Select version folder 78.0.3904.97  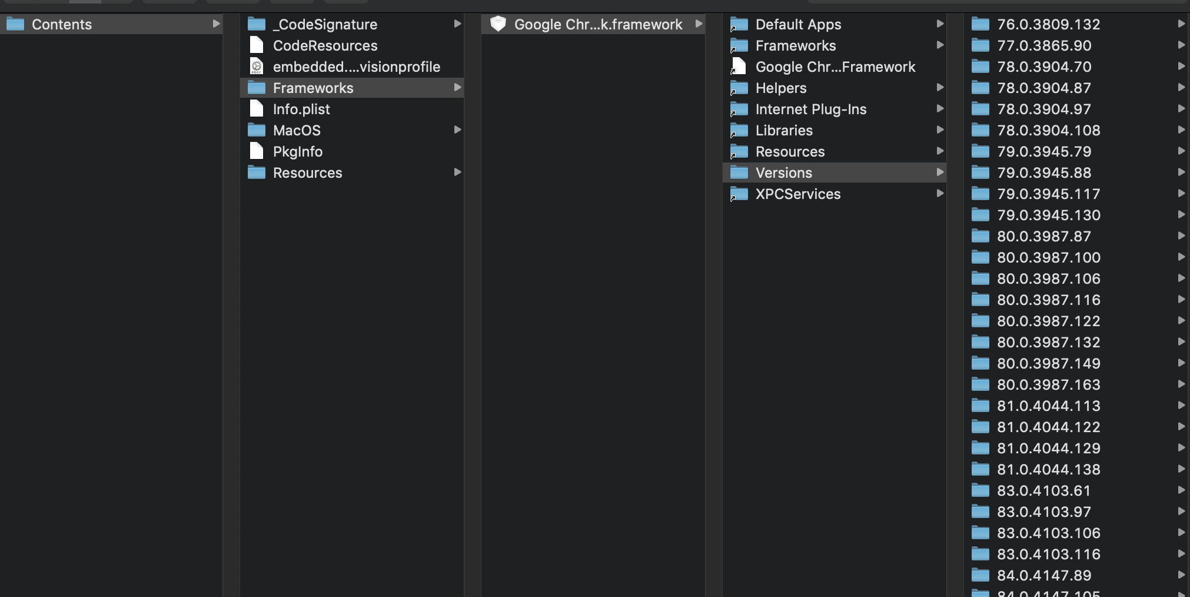(x=1077, y=109)
